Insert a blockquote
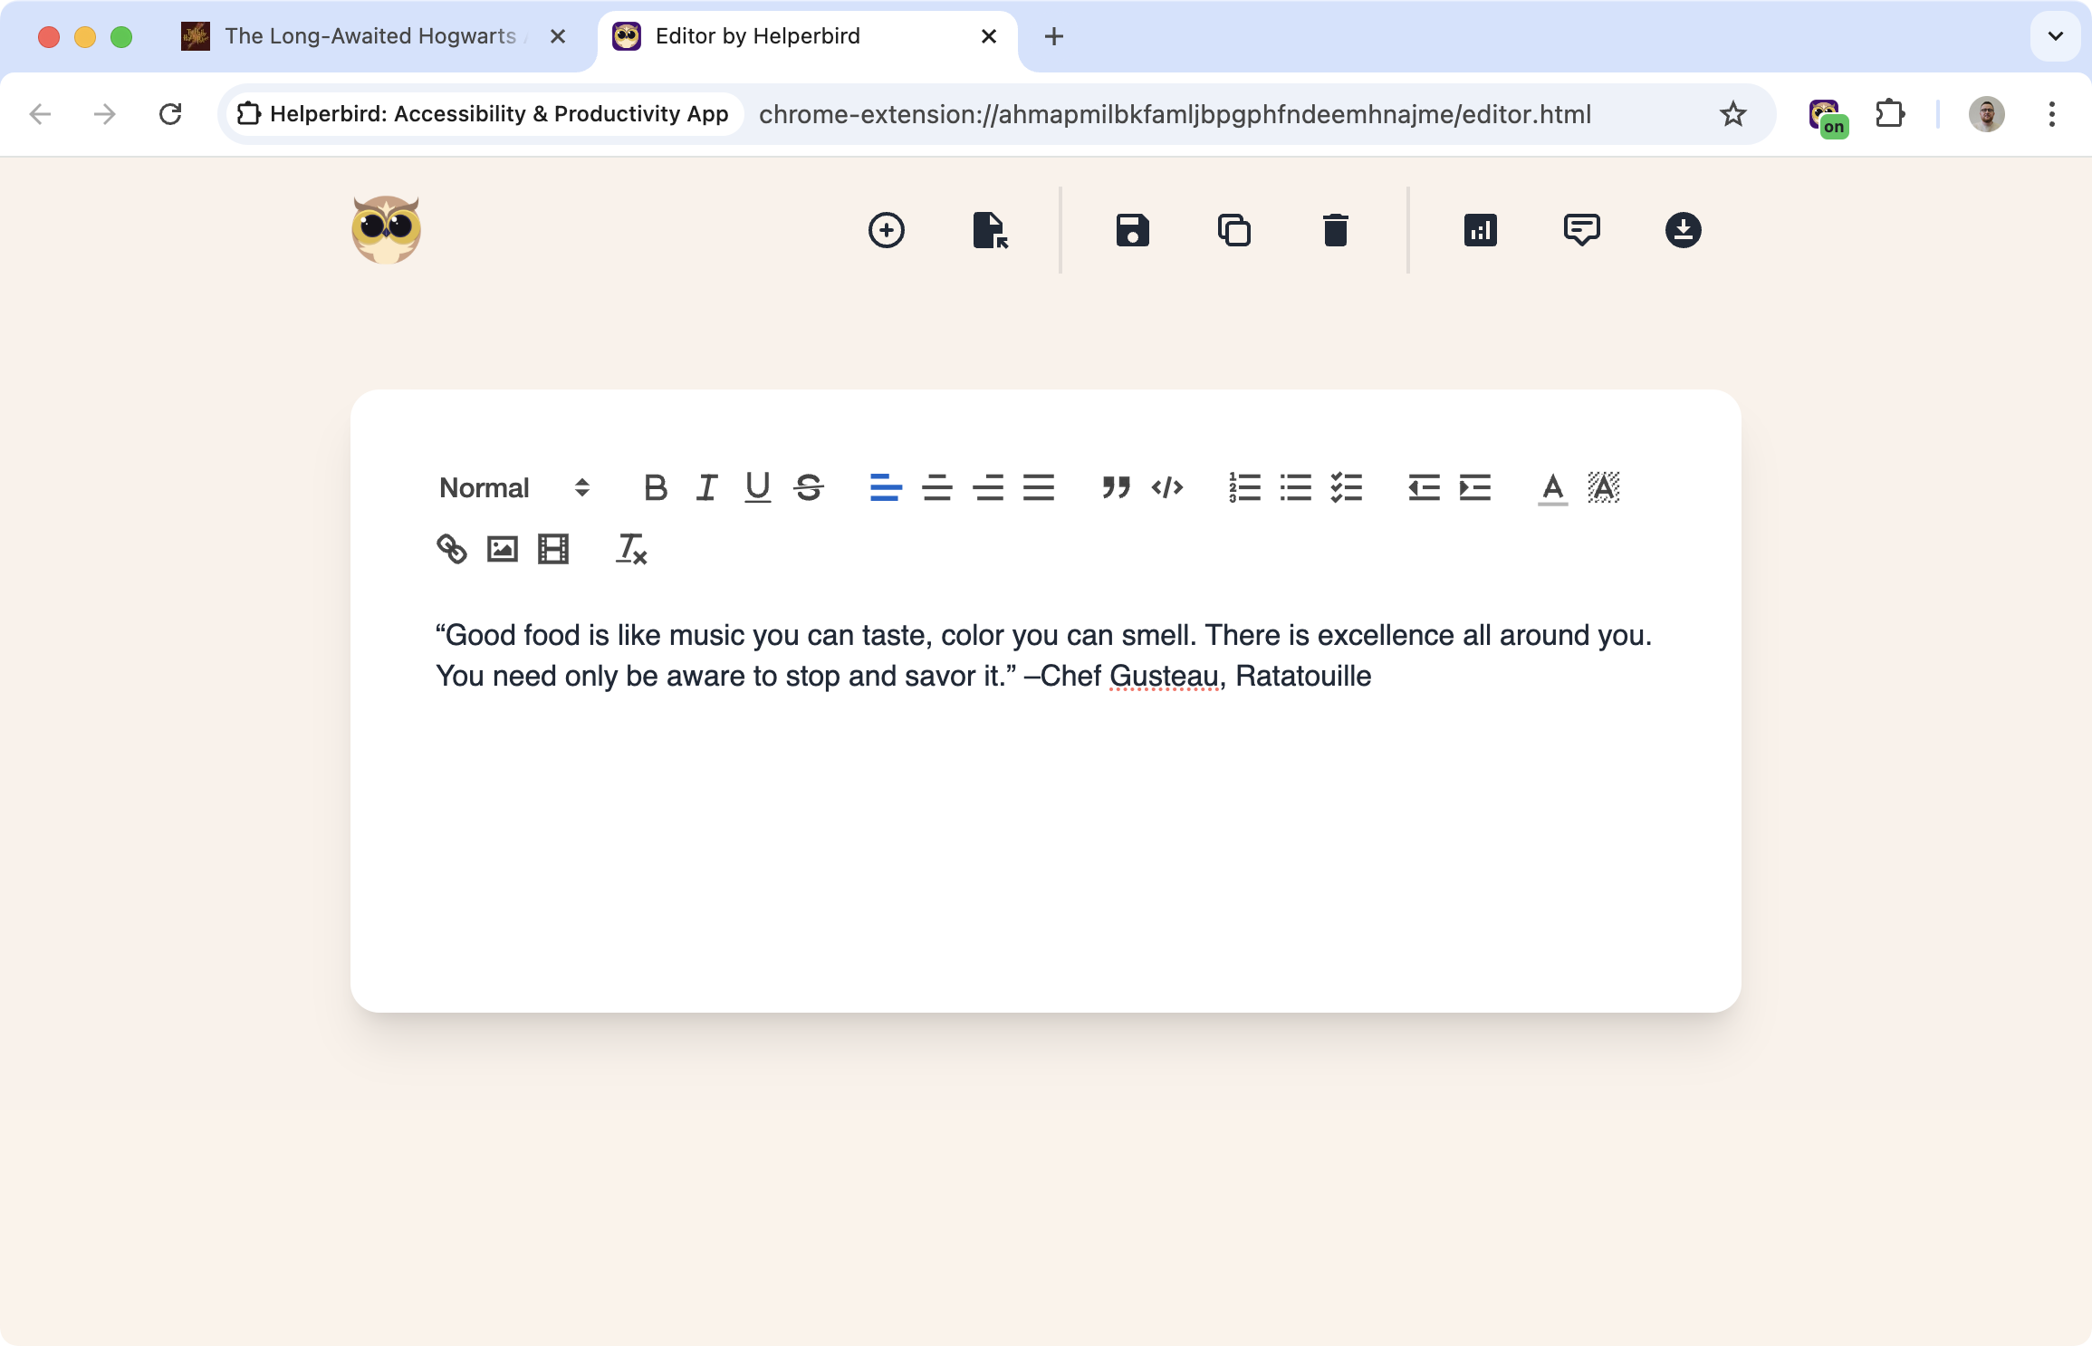2092x1346 pixels. pyautogui.click(x=1115, y=488)
